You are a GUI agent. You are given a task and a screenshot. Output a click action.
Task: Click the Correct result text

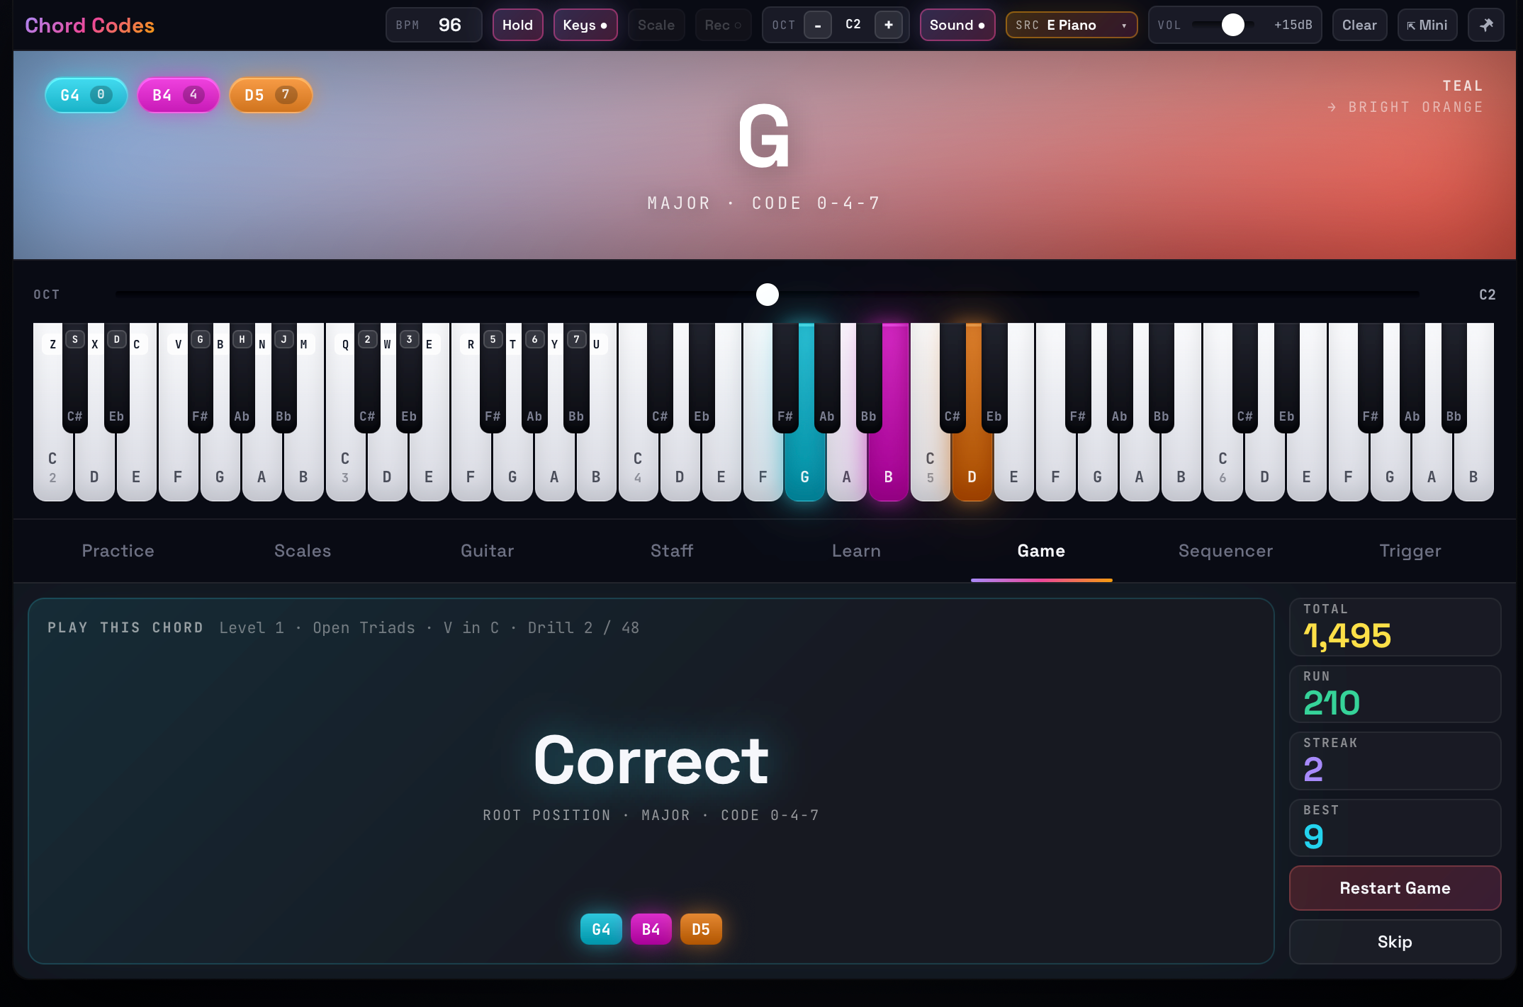coord(651,760)
